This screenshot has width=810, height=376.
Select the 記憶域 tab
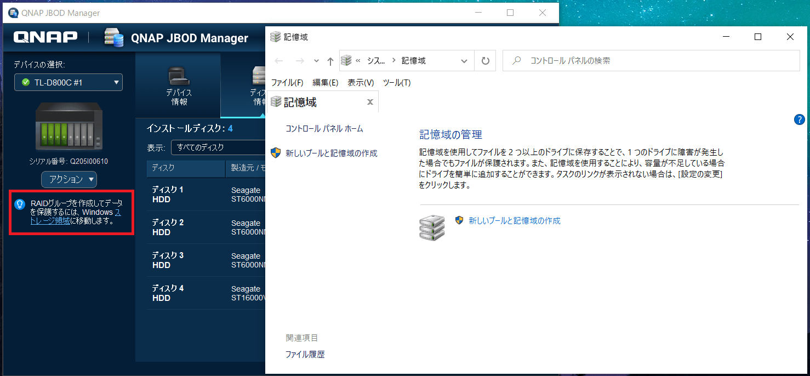(x=323, y=102)
